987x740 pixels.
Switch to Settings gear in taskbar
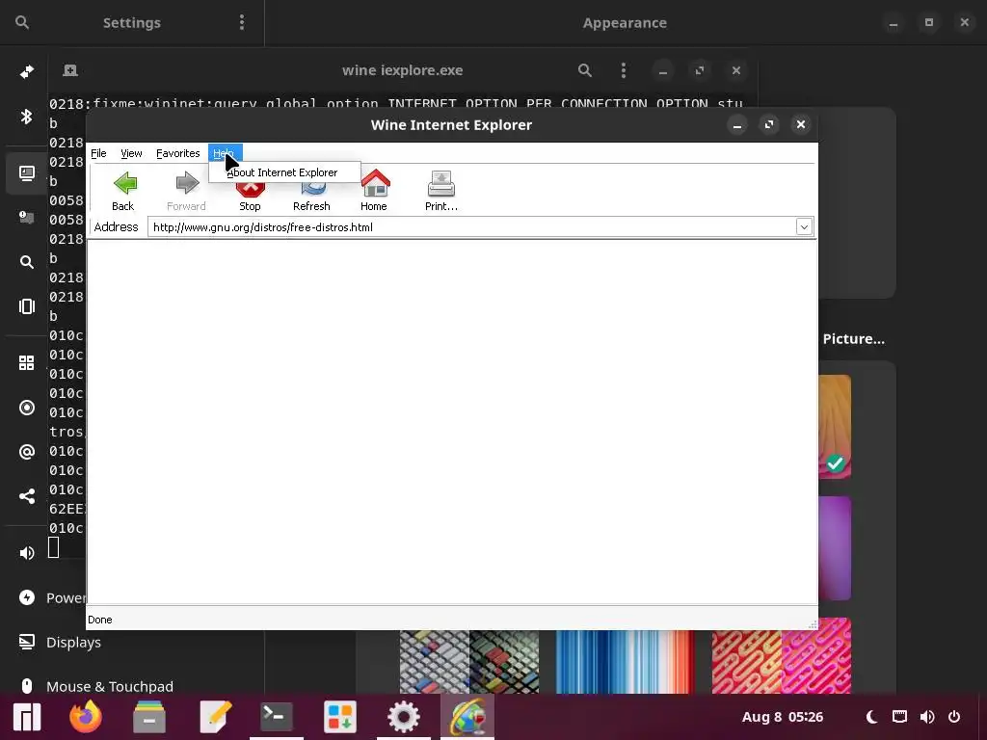tap(404, 717)
